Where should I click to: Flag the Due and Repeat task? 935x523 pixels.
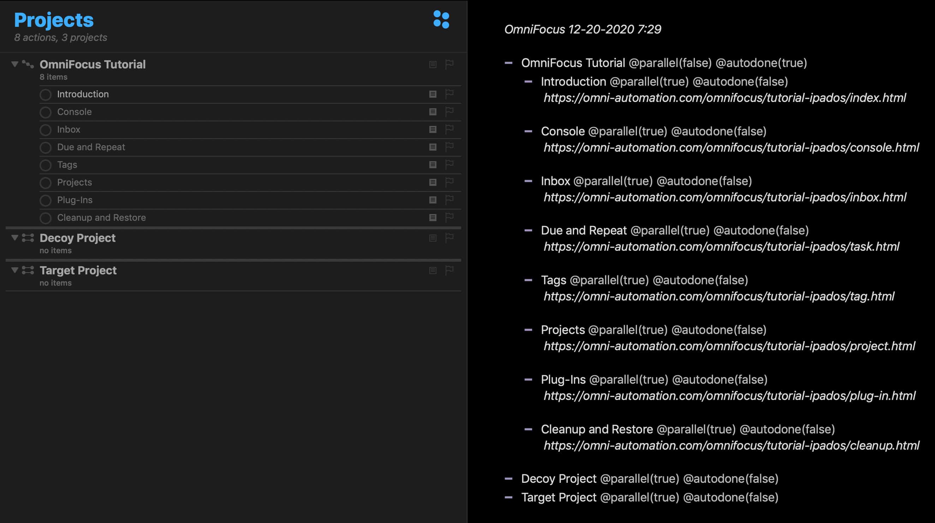[x=449, y=147]
